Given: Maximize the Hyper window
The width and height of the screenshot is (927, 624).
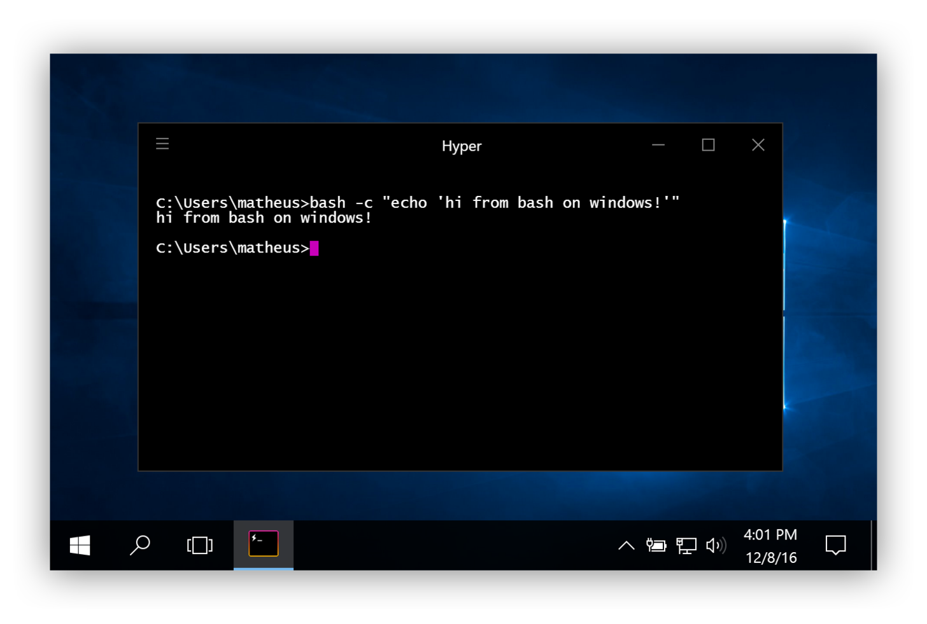Looking at the screenshot, I should 708,145.
